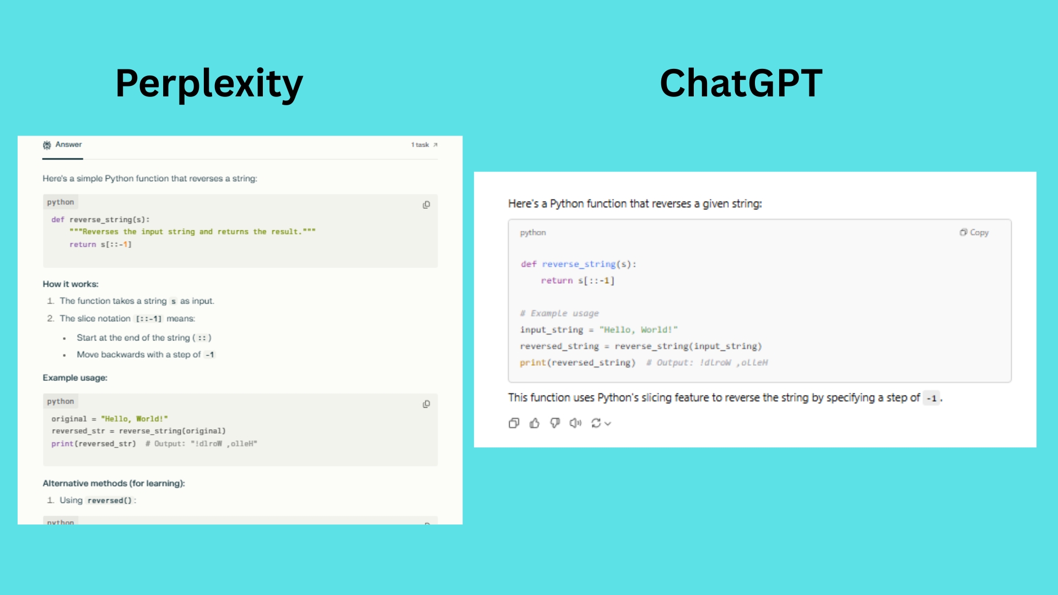This screenshot has height=595, width=1058.
Task: Click the 'Alternative methods (for learning):' heading
Action: click(x=114, y=483)
